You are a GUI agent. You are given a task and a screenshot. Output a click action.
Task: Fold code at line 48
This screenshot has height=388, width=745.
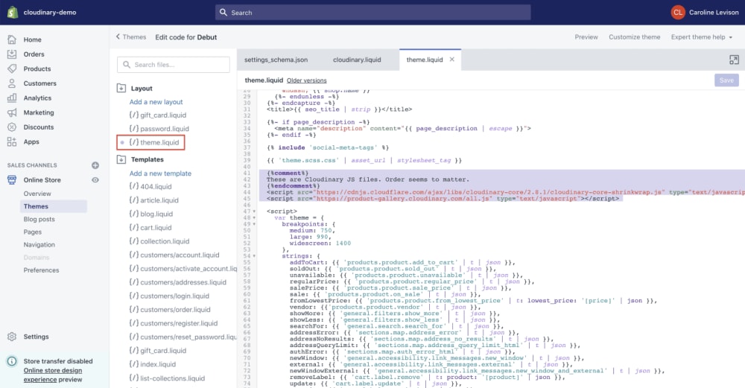(254, 218)
